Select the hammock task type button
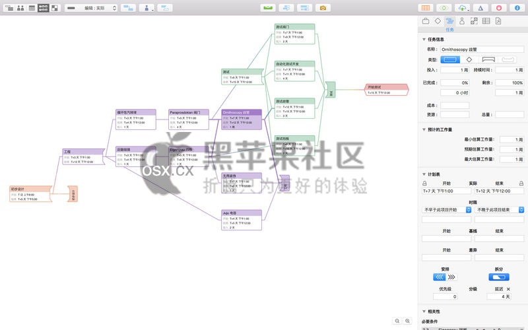 point(508,59)
